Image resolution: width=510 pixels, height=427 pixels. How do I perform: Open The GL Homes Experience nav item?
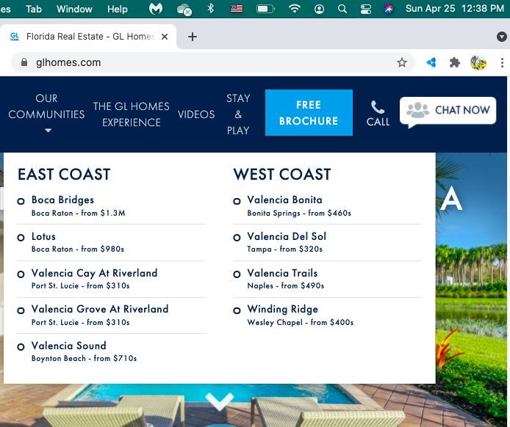point(131,114)
